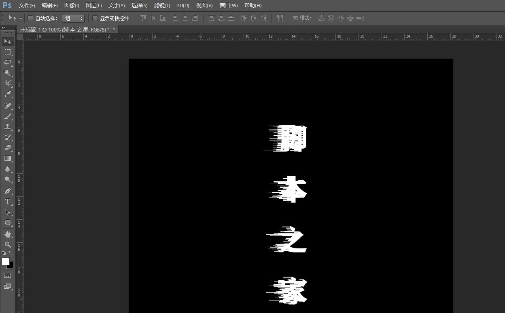
Task: Enable the 自动选择 checkbox
Action: (x=30, y=18)
